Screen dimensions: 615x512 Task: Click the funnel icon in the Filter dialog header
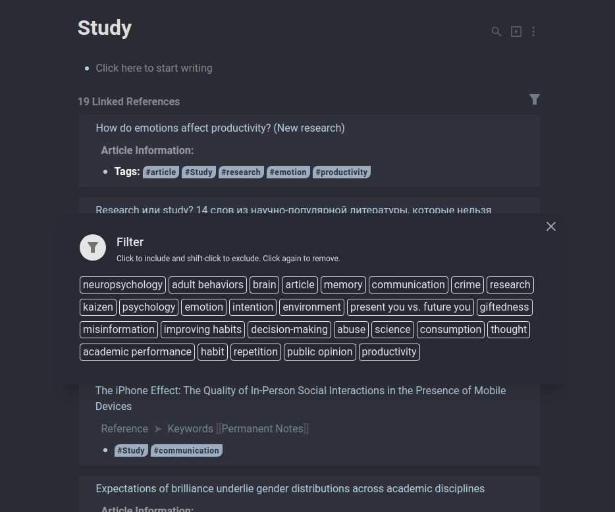click(x=93, y=247)
